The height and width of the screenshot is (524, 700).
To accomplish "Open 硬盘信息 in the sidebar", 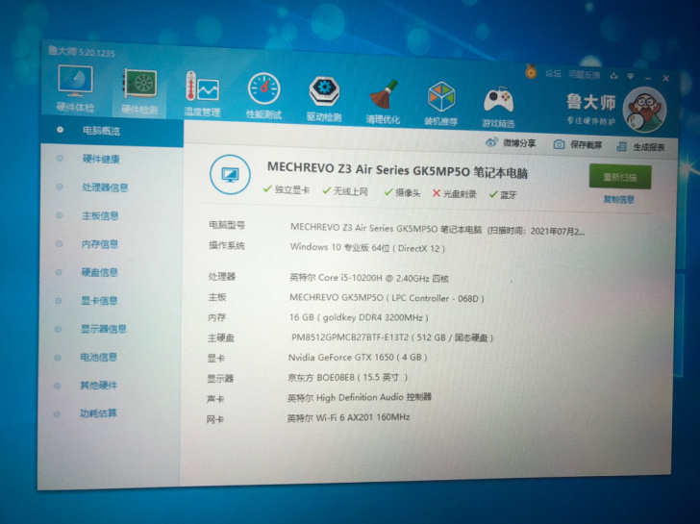I will click(x=100, y=272).
